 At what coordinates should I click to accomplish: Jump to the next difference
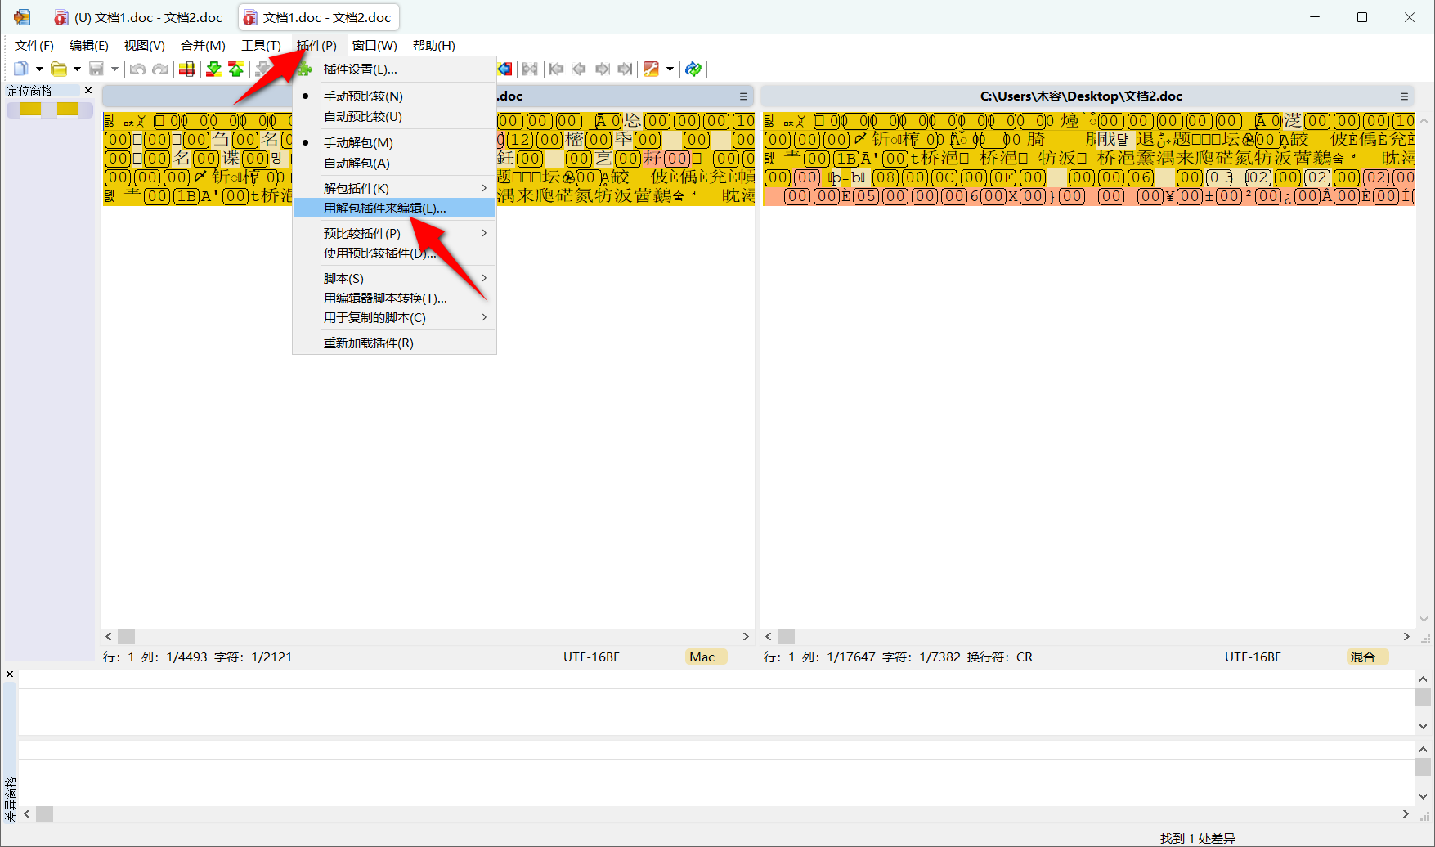[x=602, y=69]
